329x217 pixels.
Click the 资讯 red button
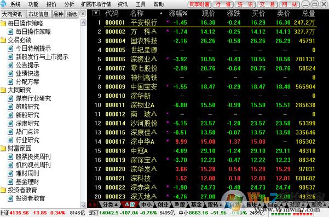pos(245,4)
